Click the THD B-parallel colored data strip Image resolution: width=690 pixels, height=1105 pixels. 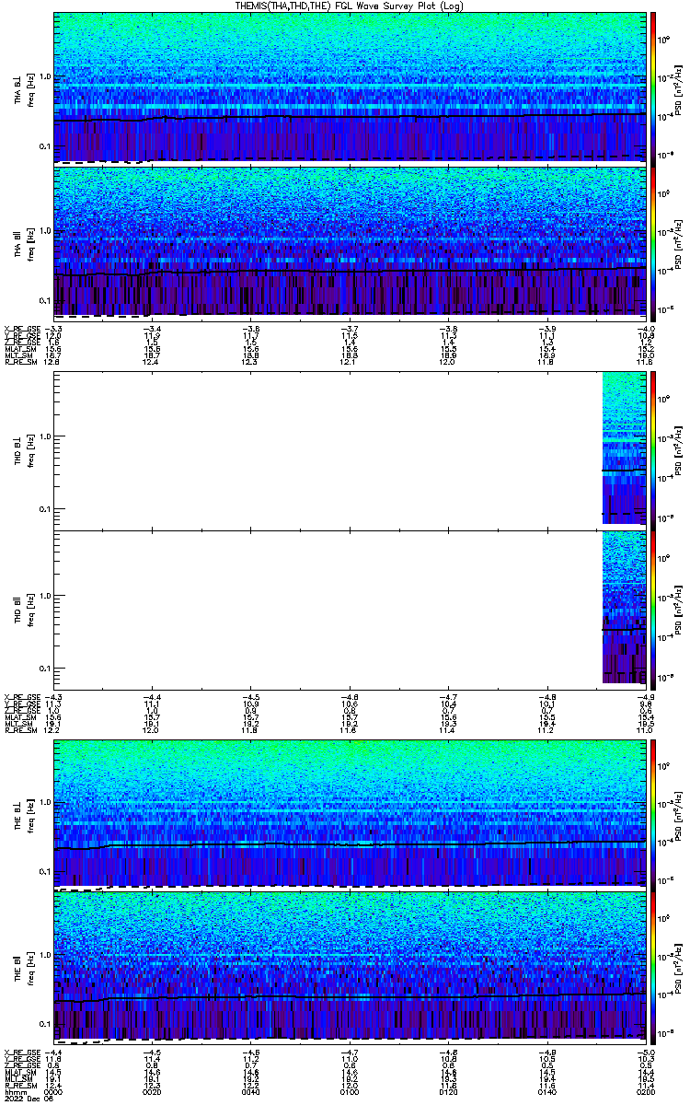tap(624, 609)
